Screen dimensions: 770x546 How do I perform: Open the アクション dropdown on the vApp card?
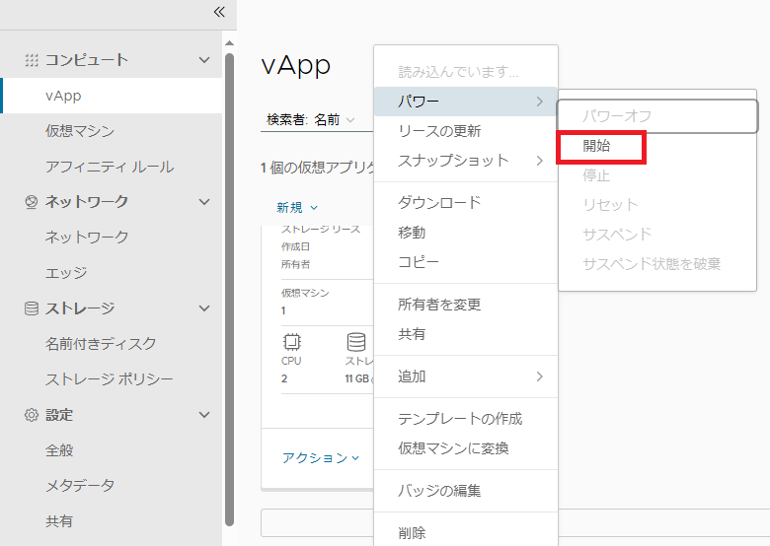pyautogui.click(x=321, y=457)
